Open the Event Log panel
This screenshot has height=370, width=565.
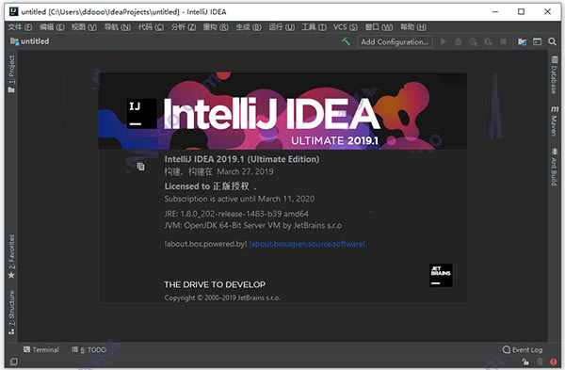click(x=522, y=349)
